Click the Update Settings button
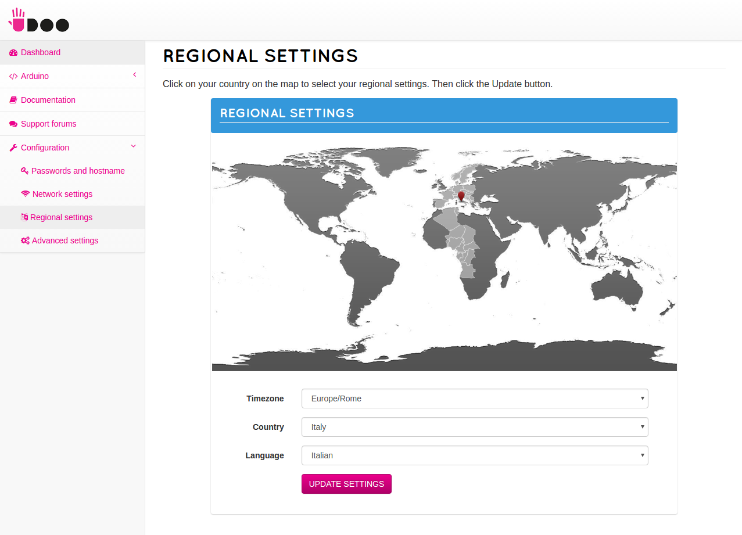Viewport: 742px width, 535px height. tap(346, 484)
